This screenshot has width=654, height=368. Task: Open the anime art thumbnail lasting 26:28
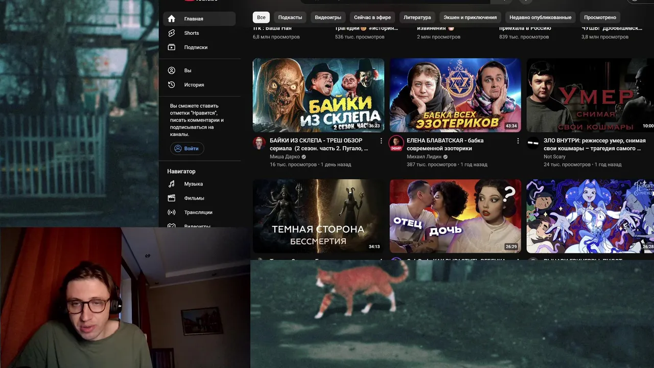click(590, 216)
